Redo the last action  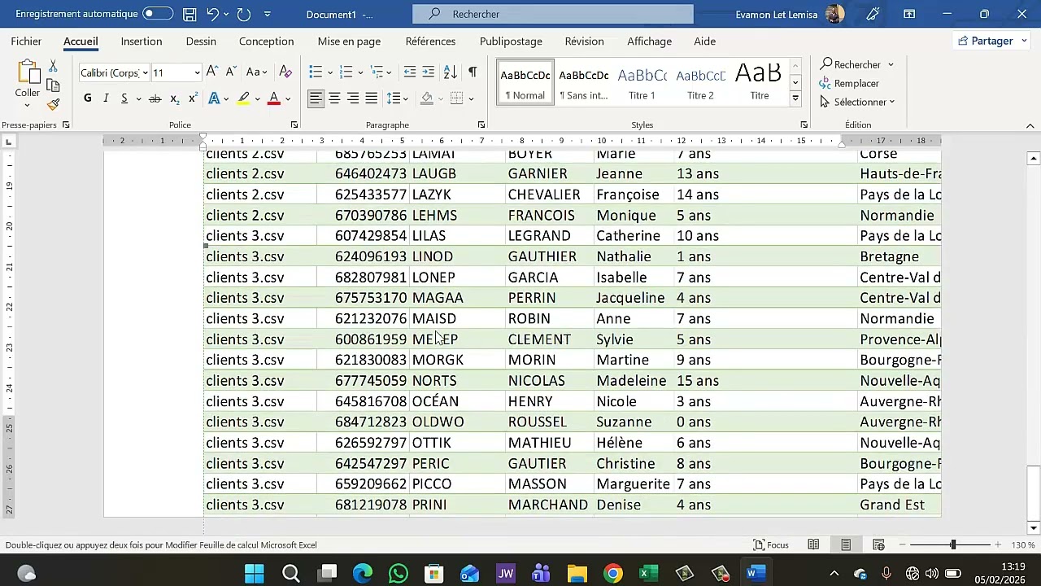243,15
